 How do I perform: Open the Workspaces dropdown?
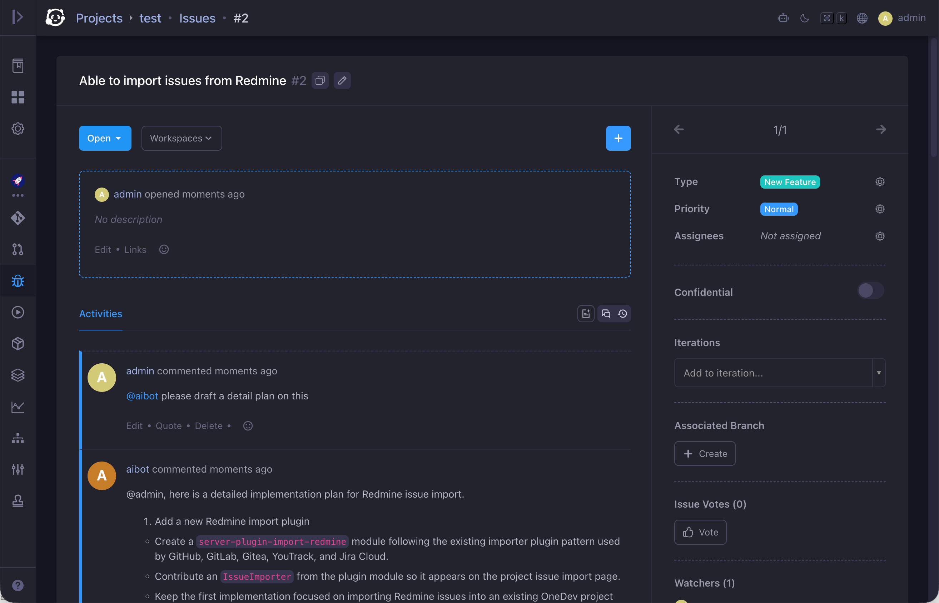[x=182, y=138]
